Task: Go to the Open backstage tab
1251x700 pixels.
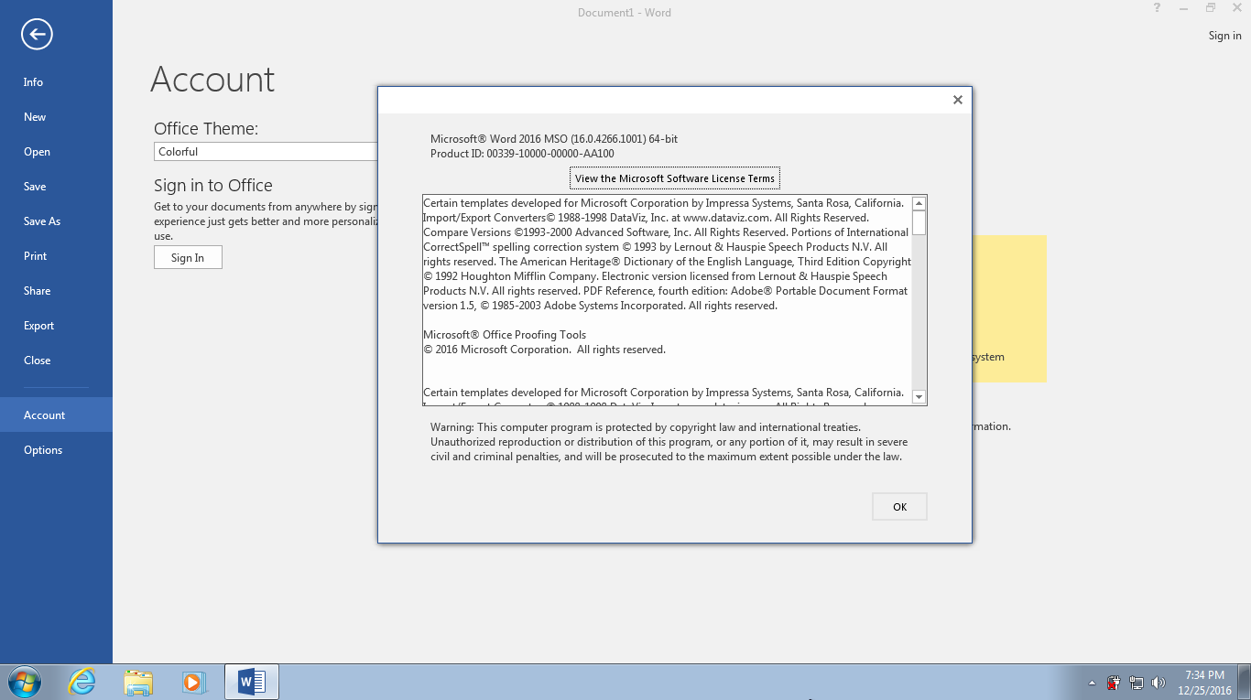Action: tap(56, 152)
